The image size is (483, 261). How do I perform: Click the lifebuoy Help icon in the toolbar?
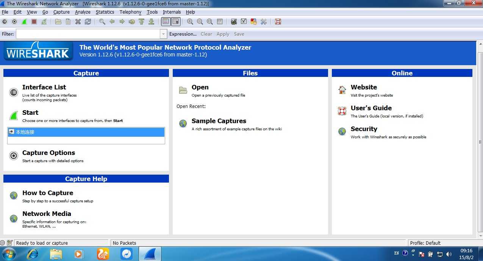278,22
